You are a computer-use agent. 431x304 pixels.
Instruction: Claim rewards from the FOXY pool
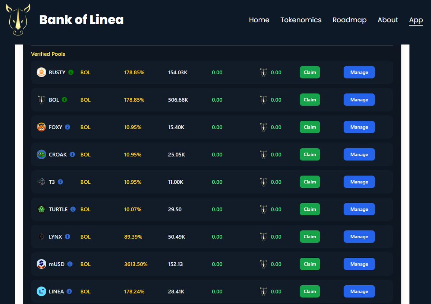(x=310, y=127)
